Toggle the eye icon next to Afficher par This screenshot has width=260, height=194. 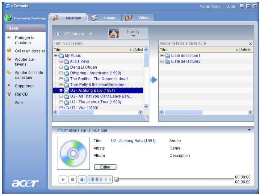58,34
